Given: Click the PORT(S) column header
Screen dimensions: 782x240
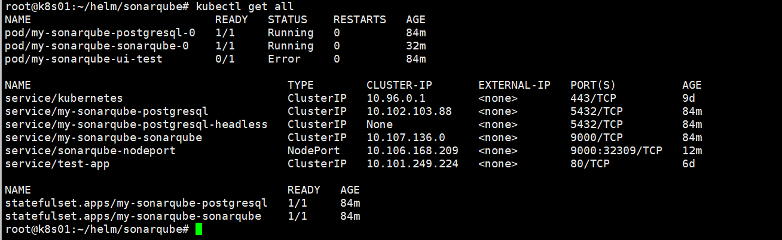Looking at the screenshot, I should (593, 85).
